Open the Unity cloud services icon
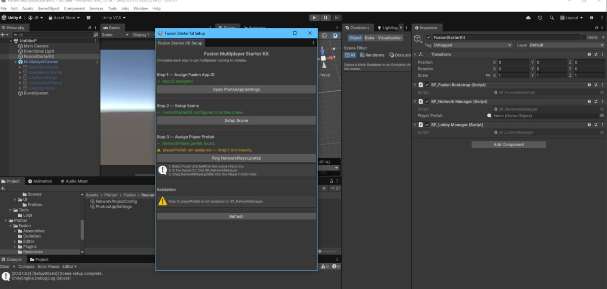 click(529, 18)
